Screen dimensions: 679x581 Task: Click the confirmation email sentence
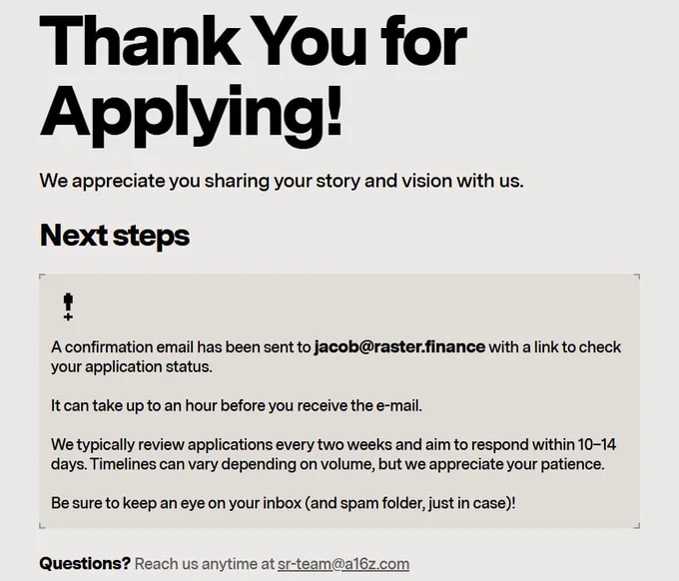click(337, 356)
